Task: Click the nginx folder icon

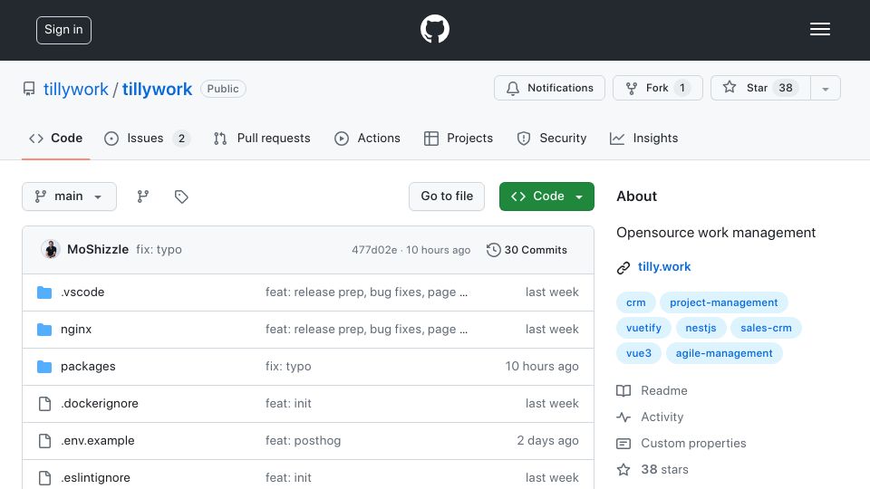Action: pos(44,330)
